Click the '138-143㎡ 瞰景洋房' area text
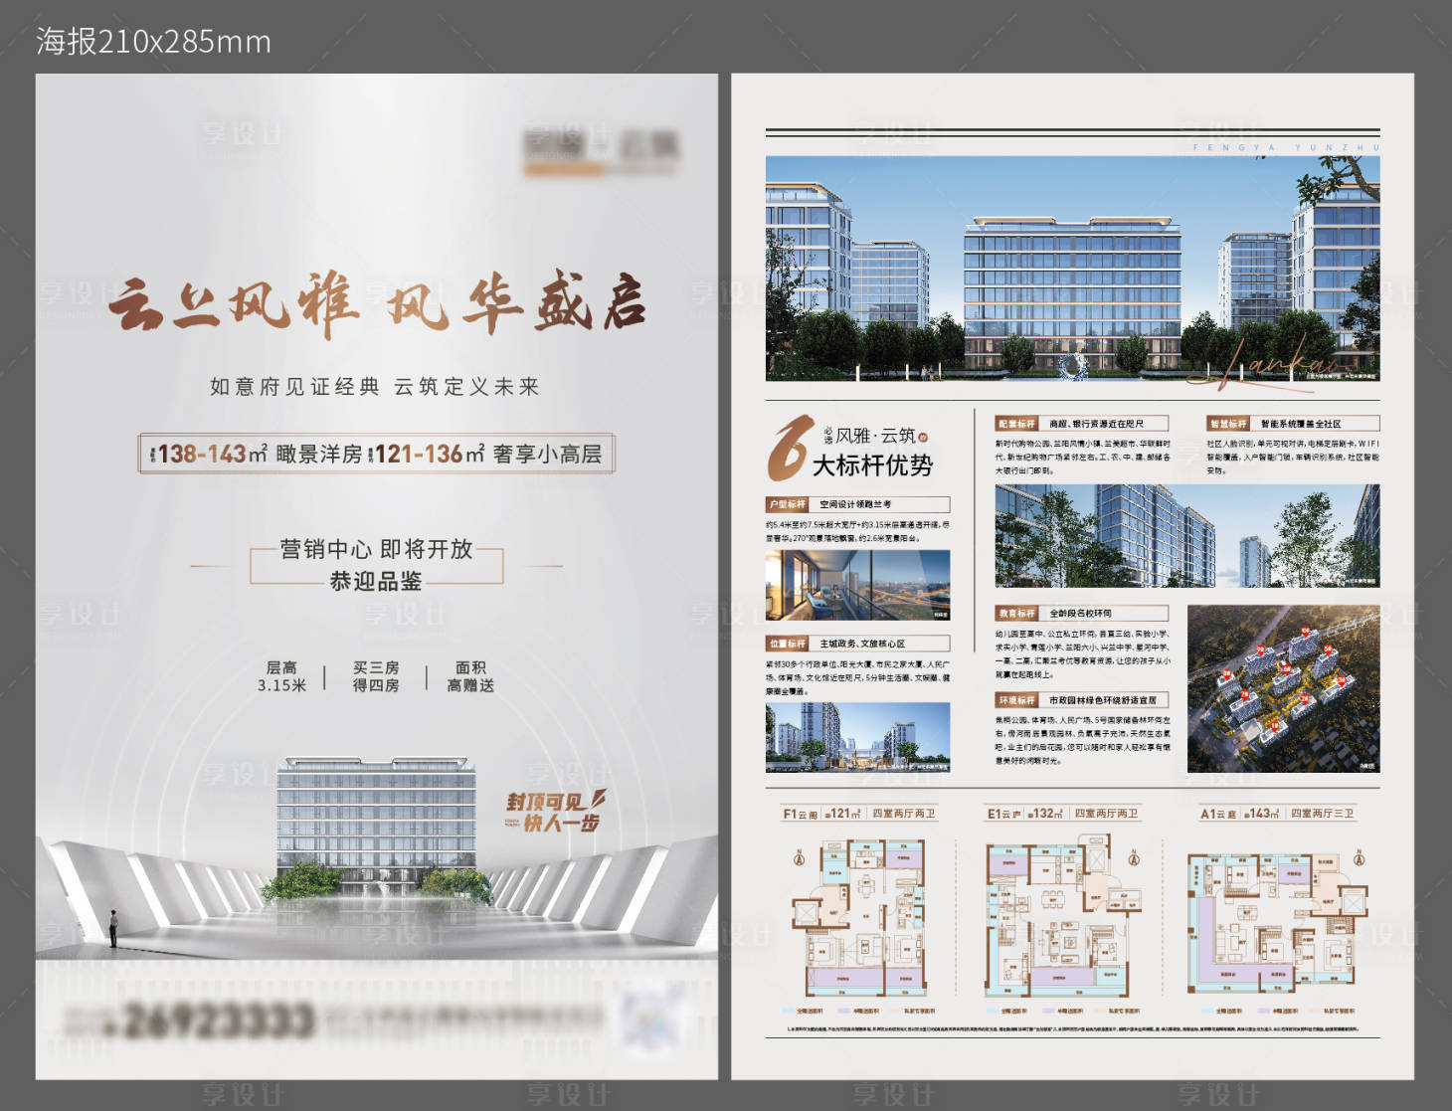The width and height of the screenshot is (1452, 1111). (x=255, y=455)
